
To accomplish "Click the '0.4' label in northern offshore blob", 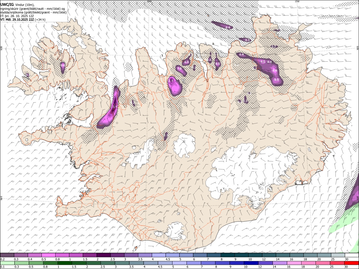I will pos(228,27).
